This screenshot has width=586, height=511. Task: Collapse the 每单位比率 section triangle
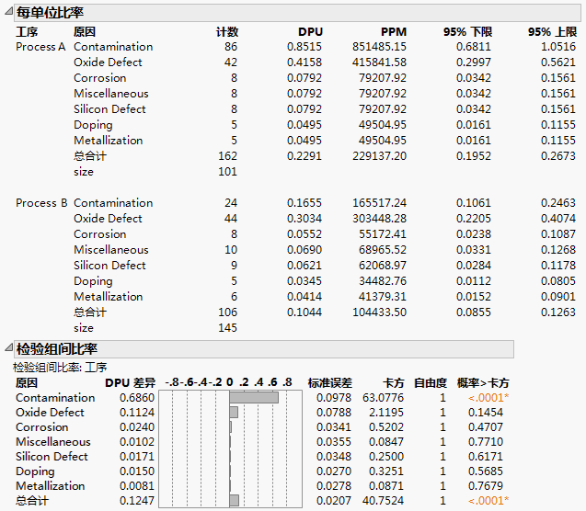pyautogui.click(x=9, y=12)
